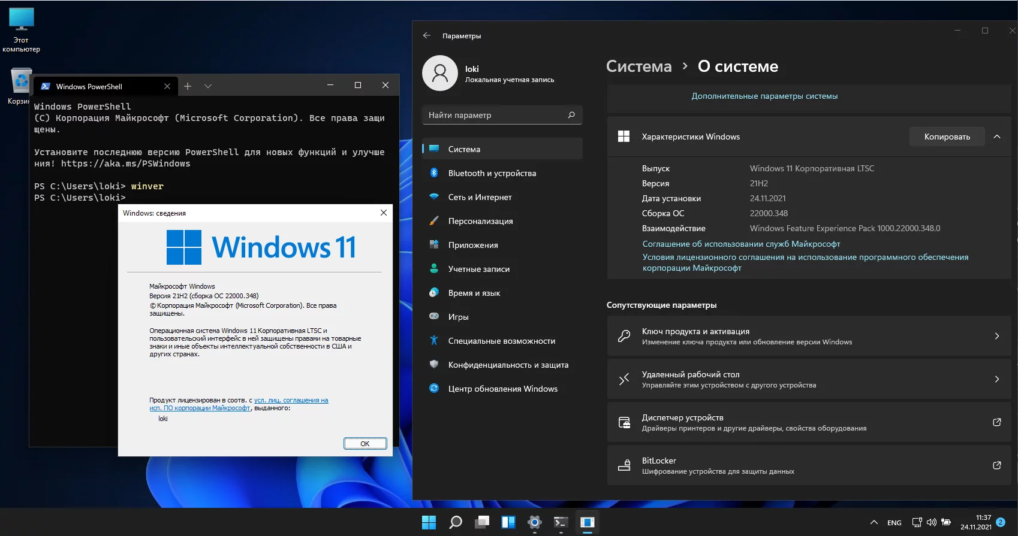Click the back arrow in Settings
Screen dimensions: 1018x536
click(427, 36)
